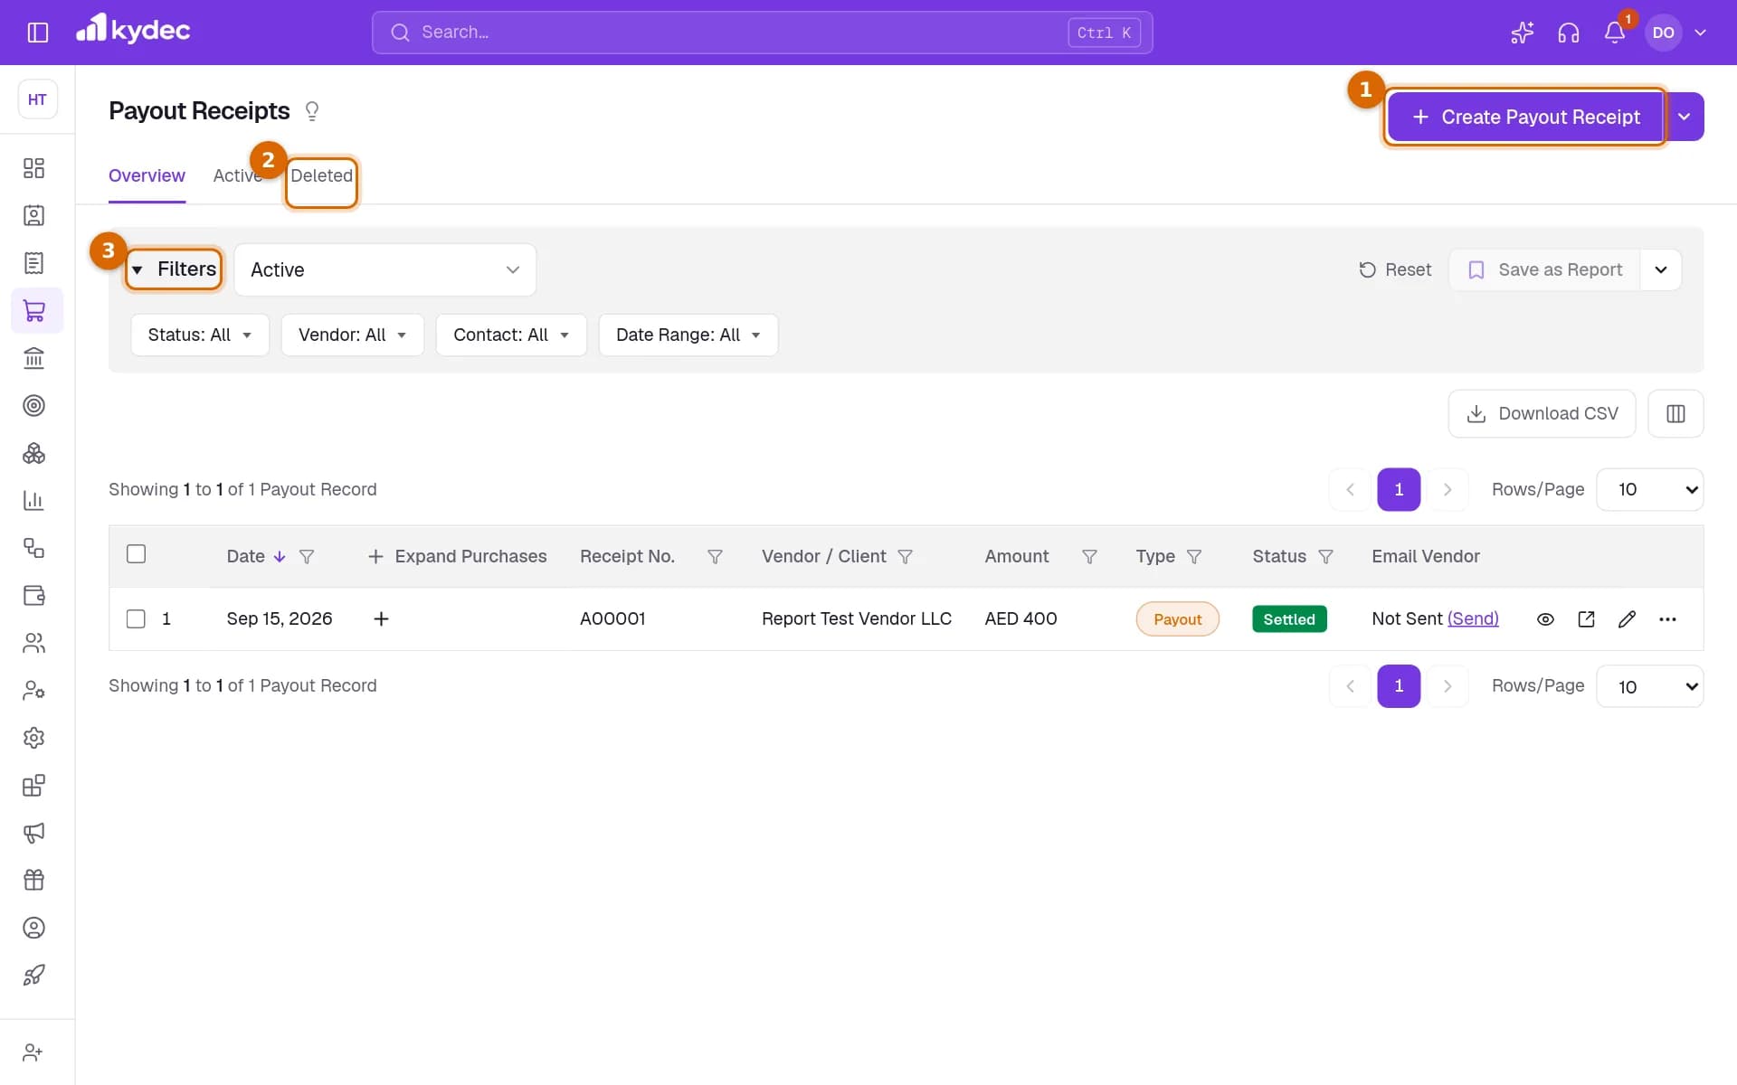The height and width of the screenshot is (1085, 1737).
Task: Open top Rows/Page dropdown
Action: (x=1649, y=490)
